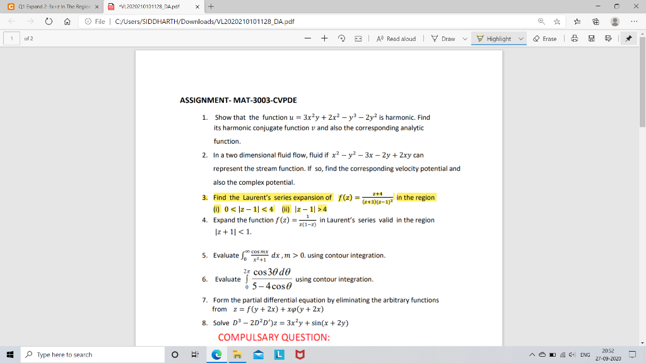The width and height of the screenshot is (646, 363).
Task: Open the notification center icon
Action: [632, 354]
